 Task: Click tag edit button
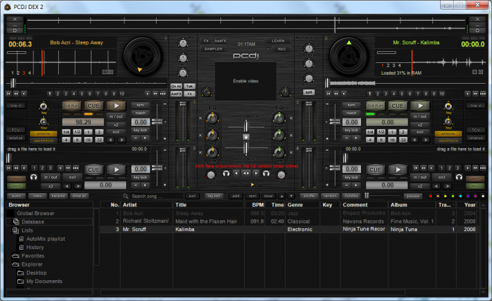[x=213, y=196]
